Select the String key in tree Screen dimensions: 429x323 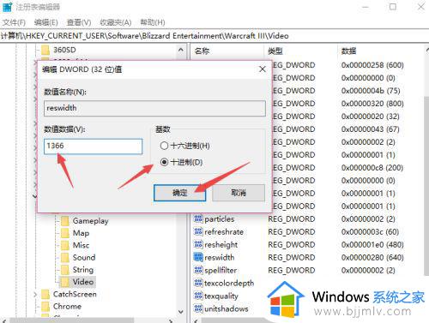pos(83,270)
